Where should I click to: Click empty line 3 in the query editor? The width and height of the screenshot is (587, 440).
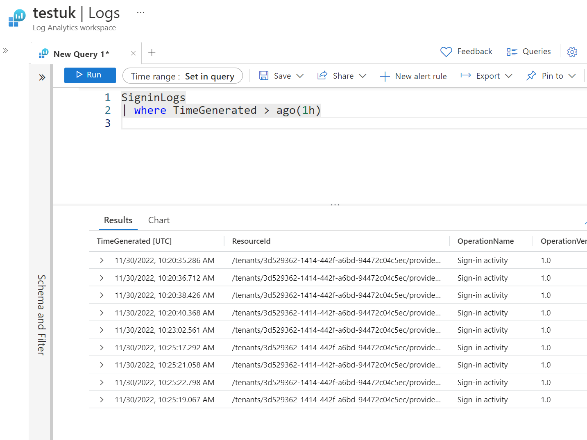(354, 123)
